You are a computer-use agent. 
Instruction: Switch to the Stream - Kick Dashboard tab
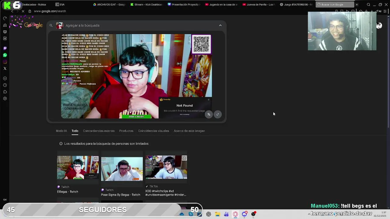point(146,5)
